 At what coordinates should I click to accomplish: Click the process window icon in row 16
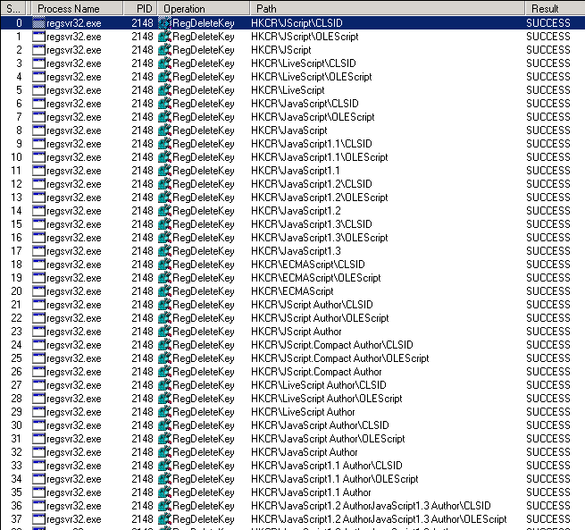click(x=38, y=238)
